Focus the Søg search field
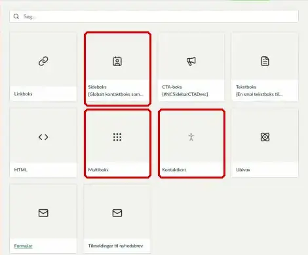This screenshot has width=308, height=255. [154, 16]
